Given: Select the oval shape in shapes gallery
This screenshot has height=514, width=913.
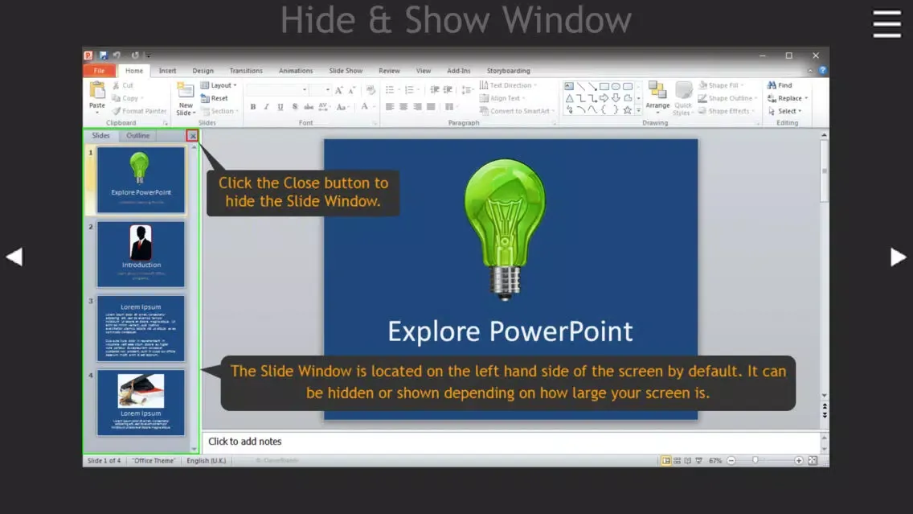Looking at the screenshot, I should [x=616, y=86].
